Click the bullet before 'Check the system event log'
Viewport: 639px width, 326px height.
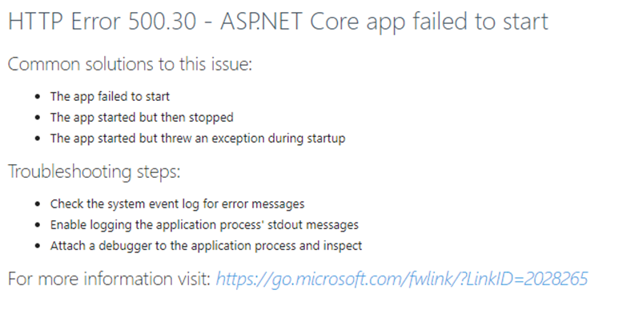[x=38, y=204]
